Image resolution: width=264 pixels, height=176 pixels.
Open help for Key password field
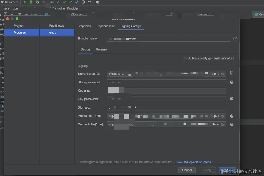coord(232,99)
